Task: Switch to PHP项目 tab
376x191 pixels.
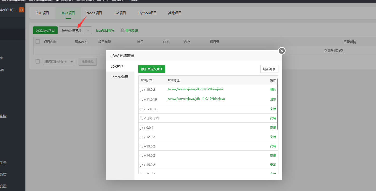Action: click(x=42, y=13)
